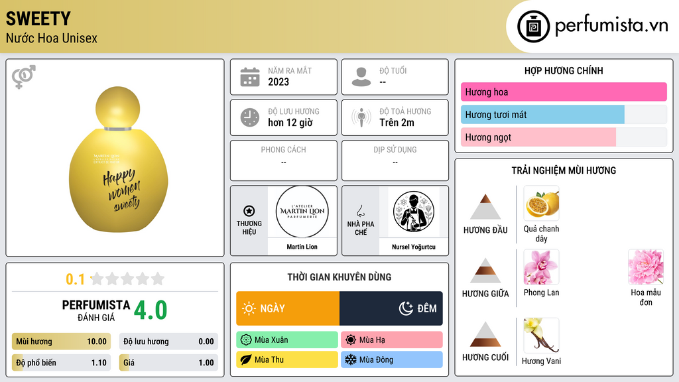Click the Độ lưu hương 0.00 score bar
Viewport: 679px width, 382px height.
pos(168,342)
